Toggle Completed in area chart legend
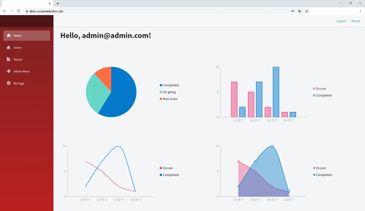The width and height of the screenshot is (365, 211). click(322, 175)
